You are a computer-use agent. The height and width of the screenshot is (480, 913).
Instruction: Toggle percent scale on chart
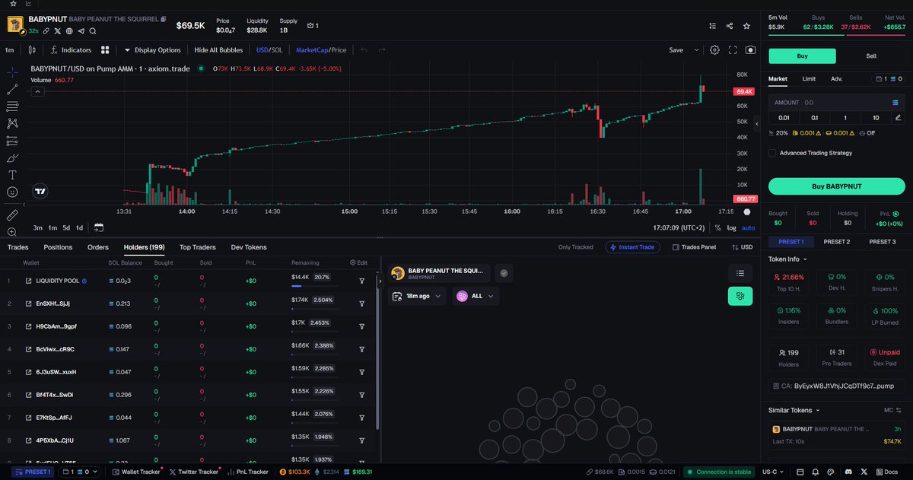coord(717,228)
